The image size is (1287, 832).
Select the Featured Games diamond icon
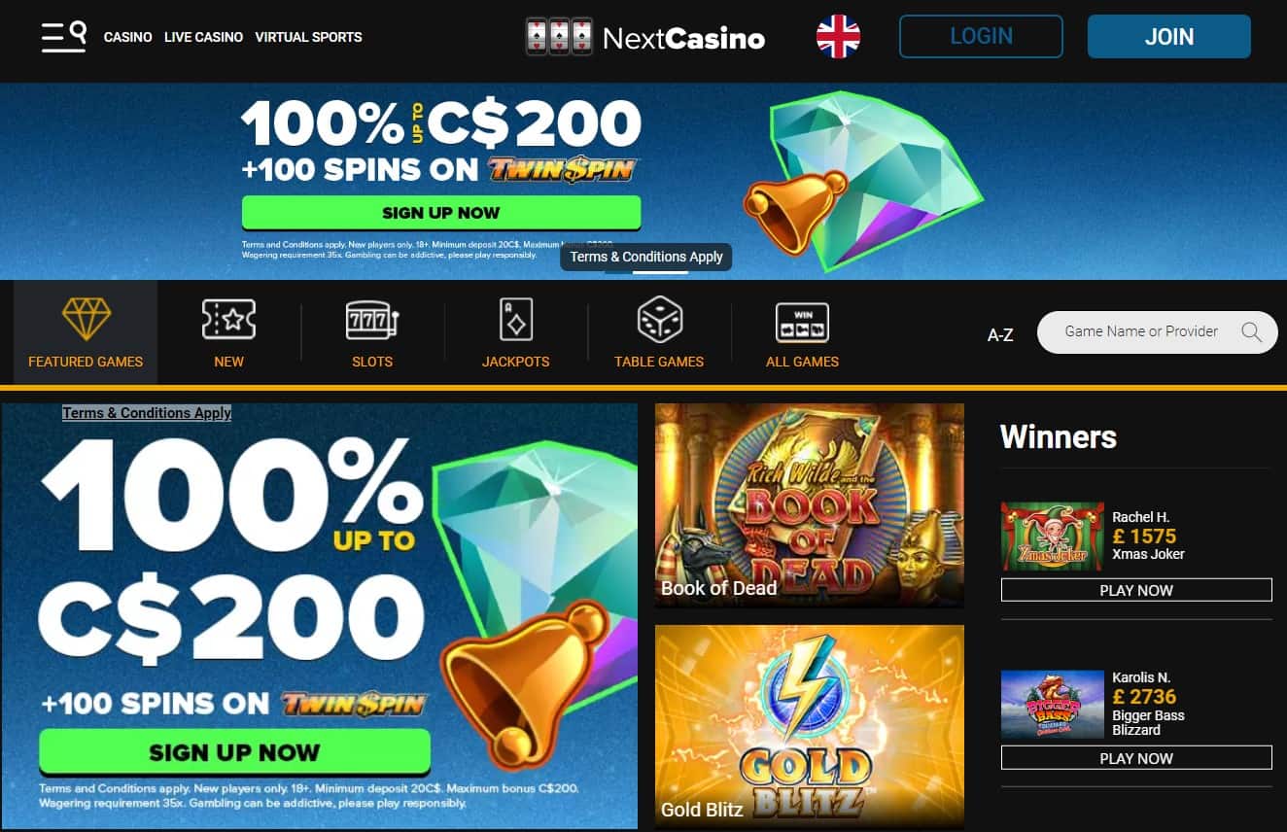pyautogui.click(x=87, y=319)
